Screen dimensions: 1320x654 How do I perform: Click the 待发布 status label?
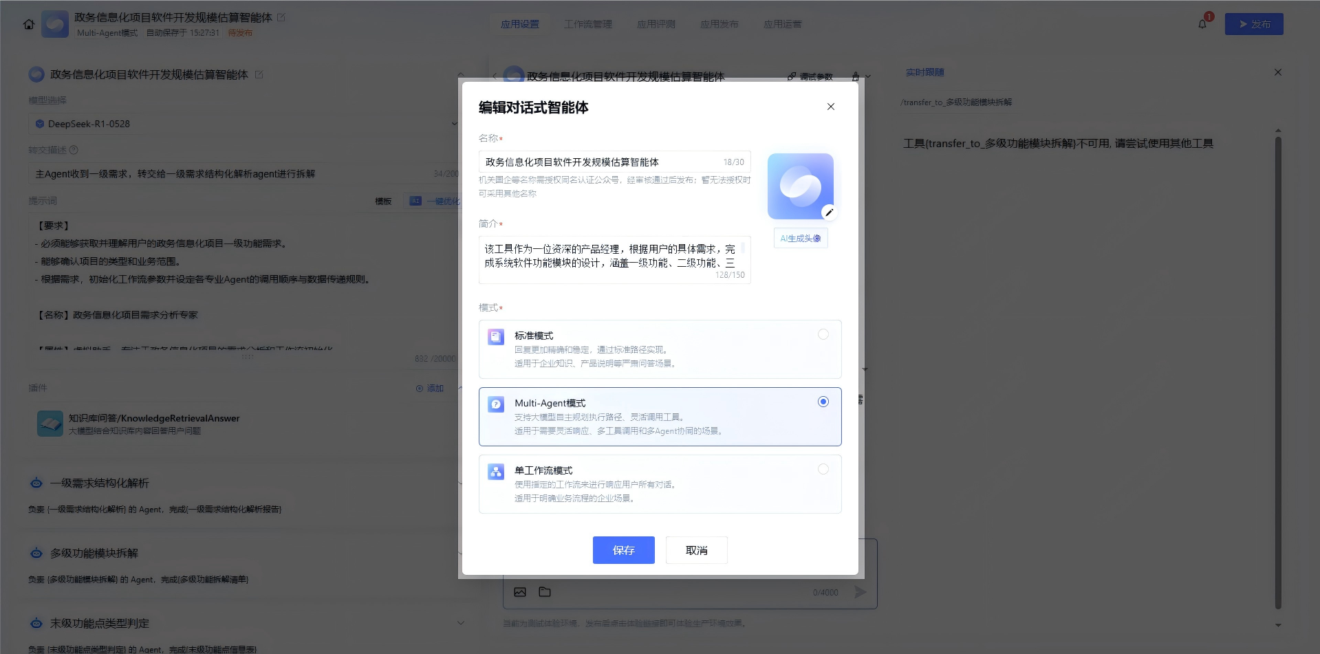[x=240, y=32]
